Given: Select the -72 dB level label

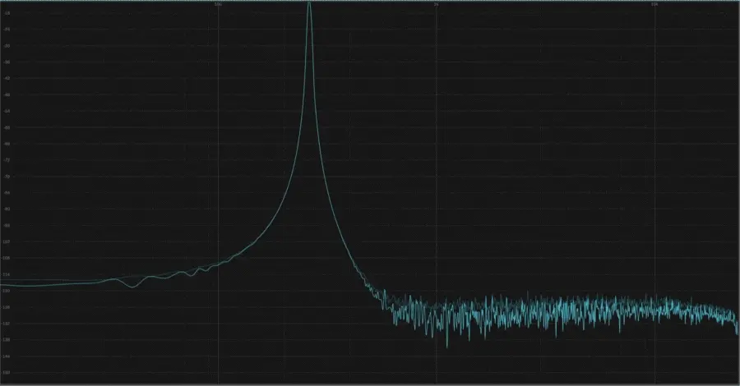Looking at the screenshot, I should coord(7,160).
